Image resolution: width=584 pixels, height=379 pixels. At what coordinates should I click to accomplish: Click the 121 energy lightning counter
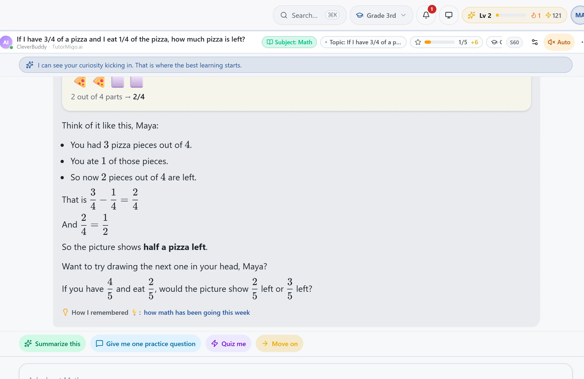point(553,15)
